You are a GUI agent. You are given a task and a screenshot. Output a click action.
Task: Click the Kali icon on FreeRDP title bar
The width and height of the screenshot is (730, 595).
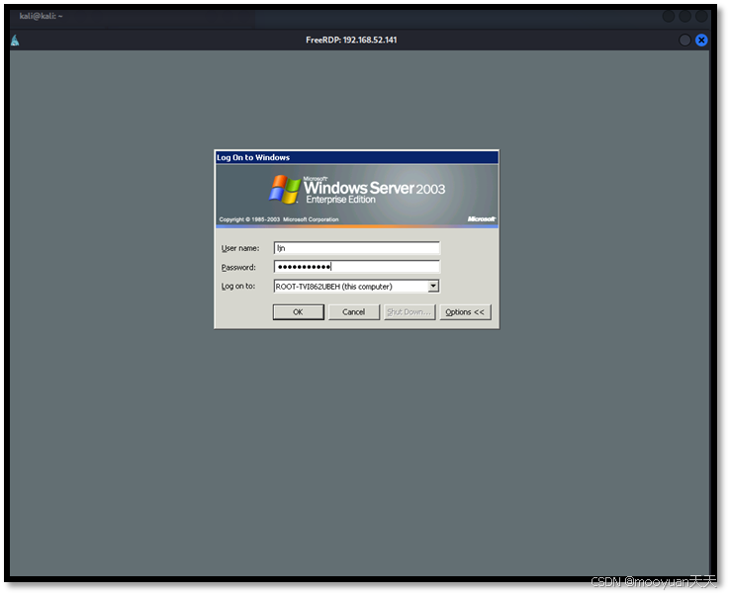(16, 40)
